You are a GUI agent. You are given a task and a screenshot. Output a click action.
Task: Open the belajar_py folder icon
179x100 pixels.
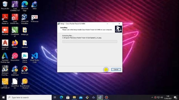[x=25, y=31]
